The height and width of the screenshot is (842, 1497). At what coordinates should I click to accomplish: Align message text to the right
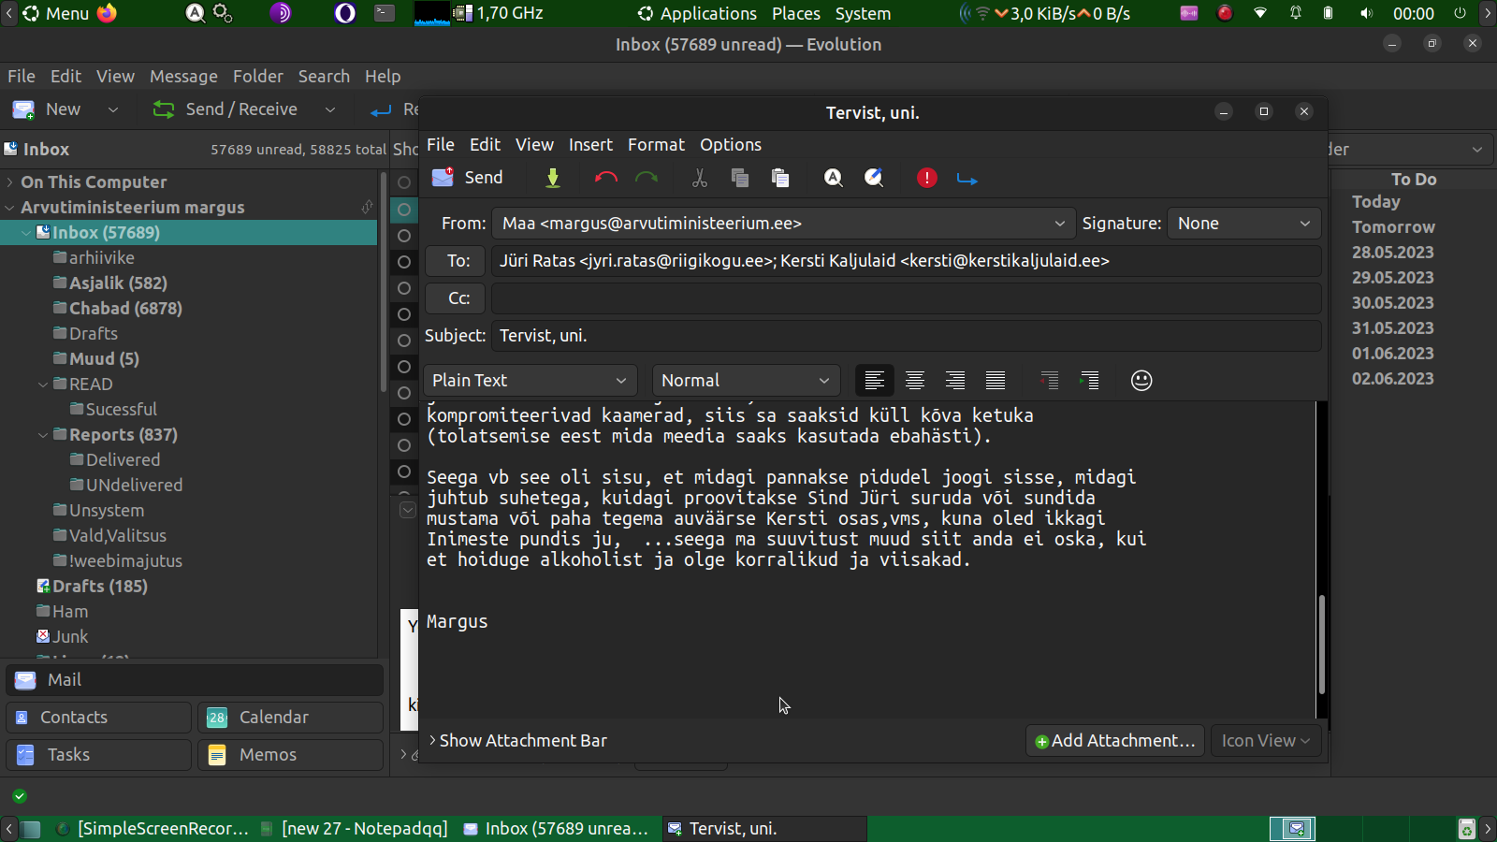point(955,381)
